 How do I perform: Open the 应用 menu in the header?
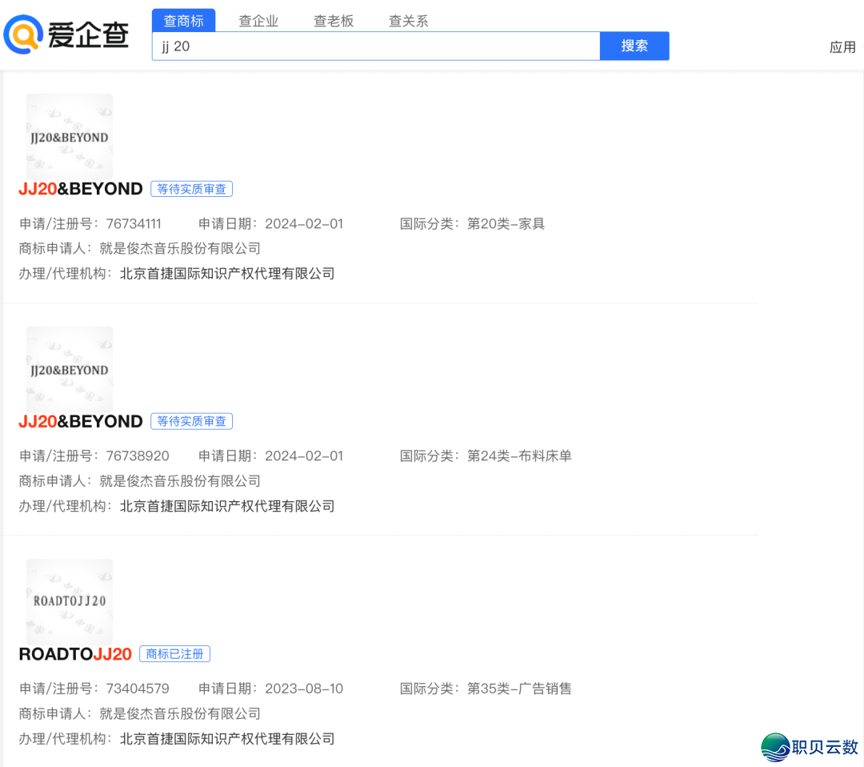842,47
